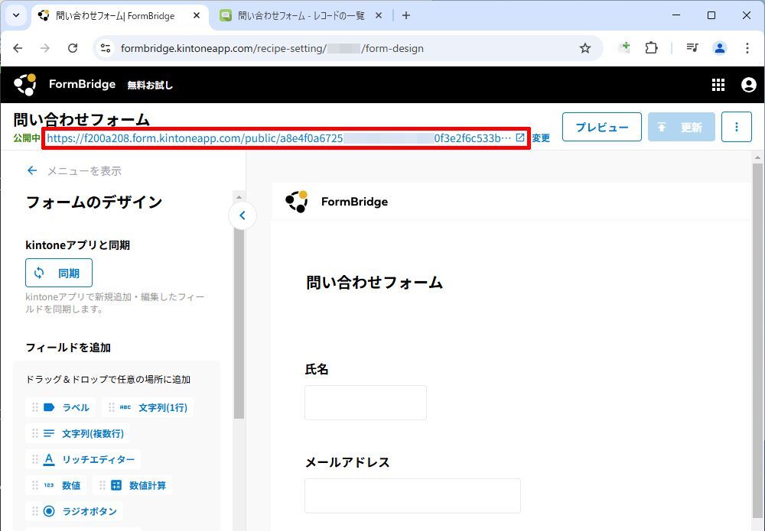Click the 変更 link beside the URL
Screen dimensions: 765x531
tap(541, 138)
